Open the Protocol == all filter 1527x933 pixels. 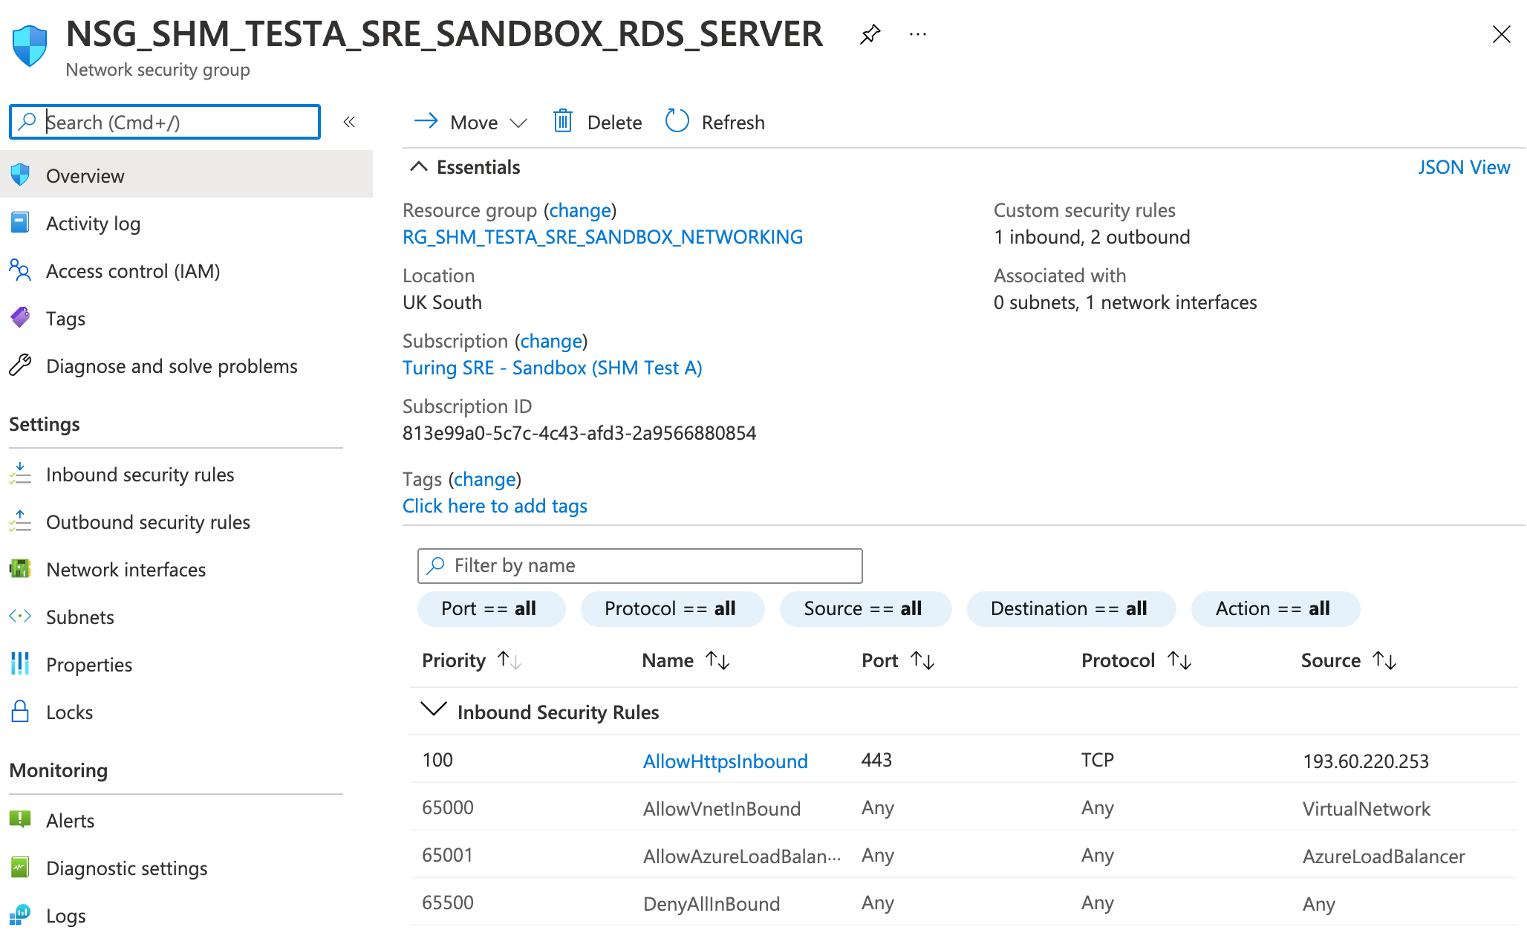(x=672, y=609)
